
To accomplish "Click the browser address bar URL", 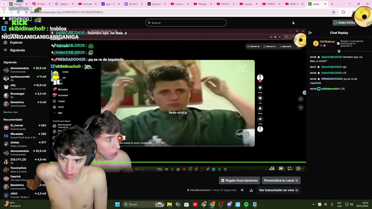I will click(x=67, y=12).
